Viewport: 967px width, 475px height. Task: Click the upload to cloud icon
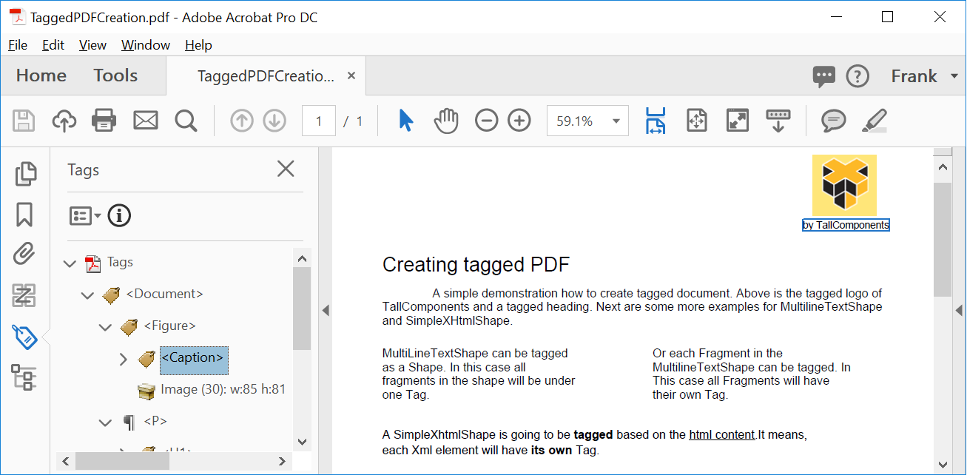point(64,121)
